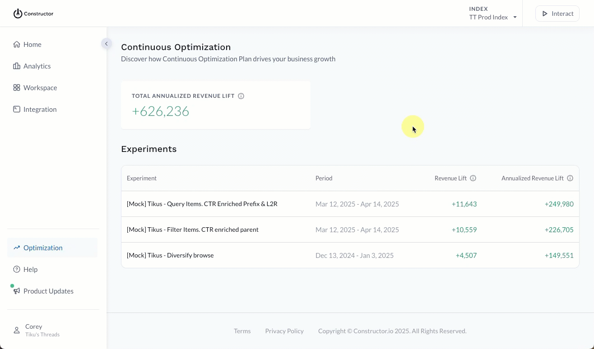The image size is (594, 349).
Task: Click the Interact button
Action: pos(557,14)
